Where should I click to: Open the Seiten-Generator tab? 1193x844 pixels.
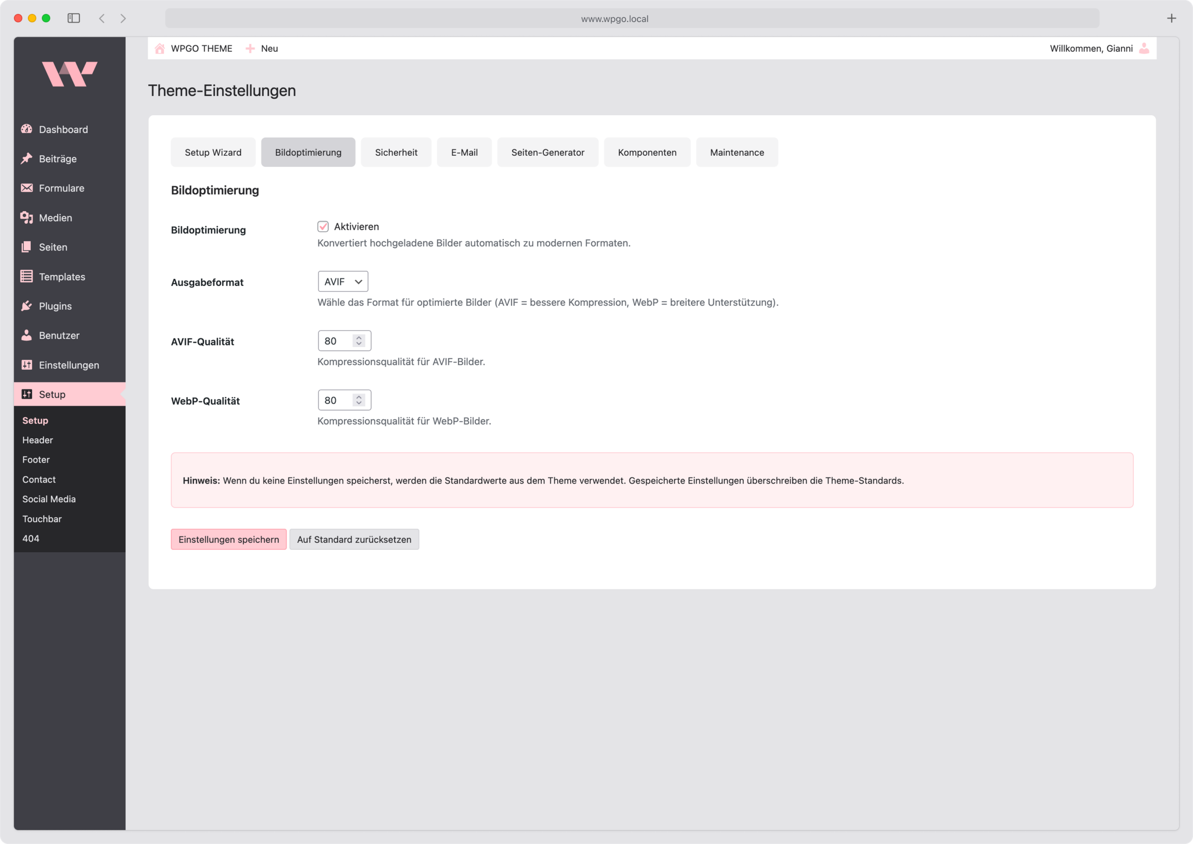[x=547, y=152]
